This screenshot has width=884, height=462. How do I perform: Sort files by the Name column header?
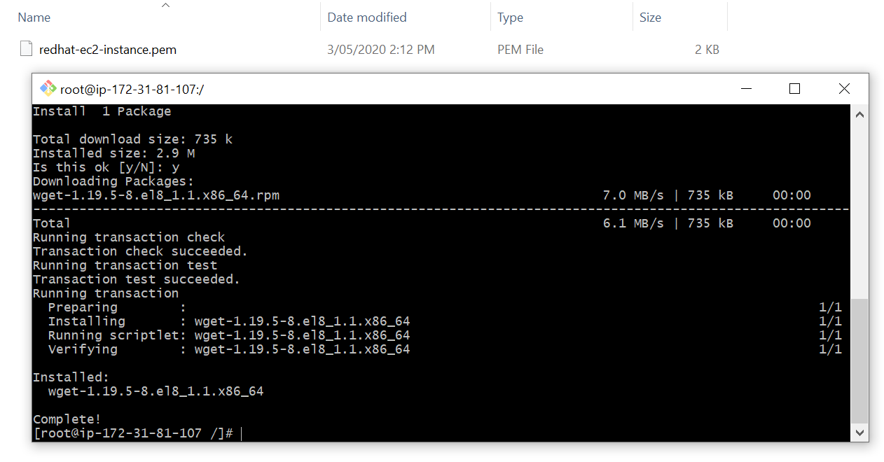point(34,17)
